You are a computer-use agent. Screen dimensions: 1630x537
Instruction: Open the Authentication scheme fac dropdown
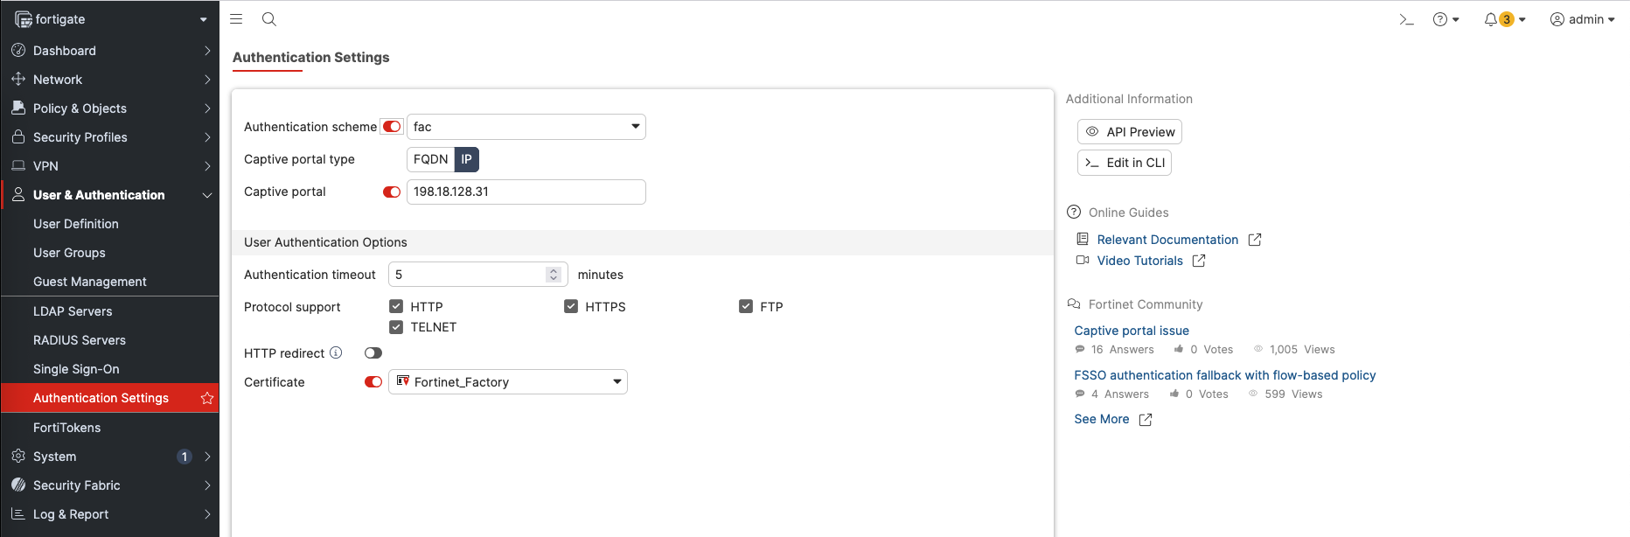pos(526,127)
